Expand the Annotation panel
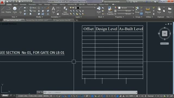Screen dimensions: 174x98 coord(55,17)
